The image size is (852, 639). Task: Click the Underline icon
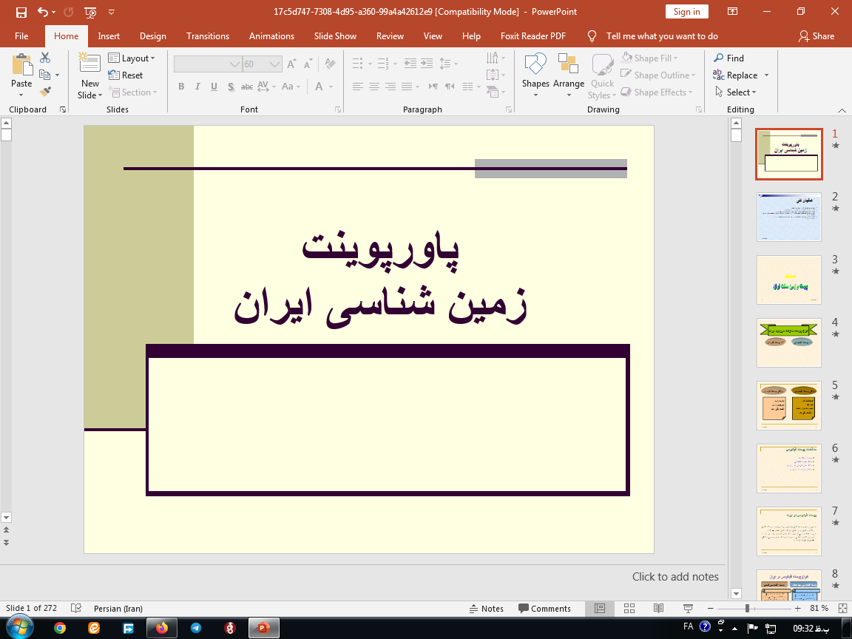214,87
